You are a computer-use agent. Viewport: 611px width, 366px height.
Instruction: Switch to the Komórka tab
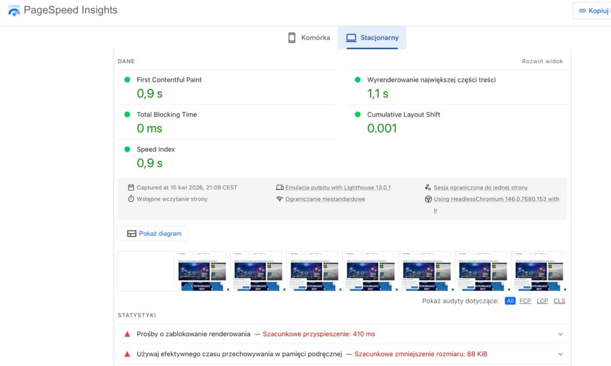(308, 38)
